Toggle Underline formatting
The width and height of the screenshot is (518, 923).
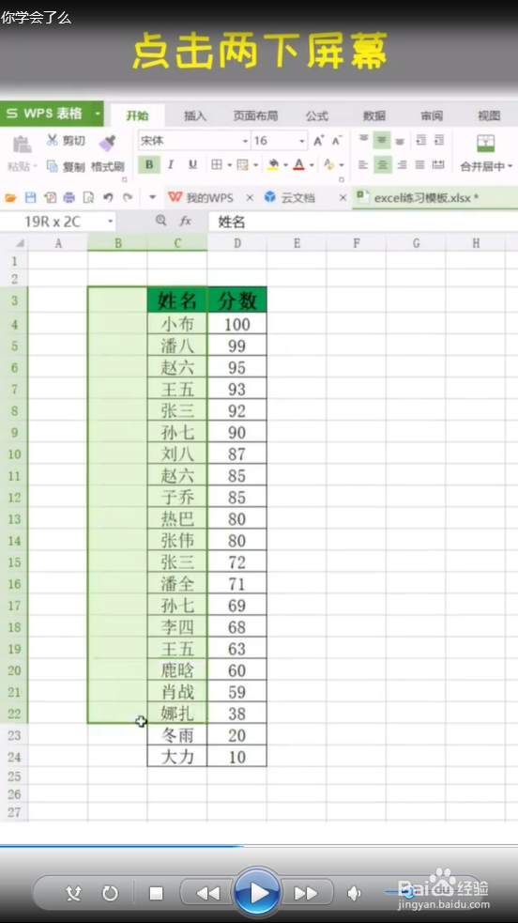pos(192,165)
